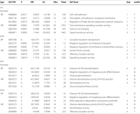Screen dimensions: 140x114
Task: Select the OR value '88.2036'
Action: (35, 22)
